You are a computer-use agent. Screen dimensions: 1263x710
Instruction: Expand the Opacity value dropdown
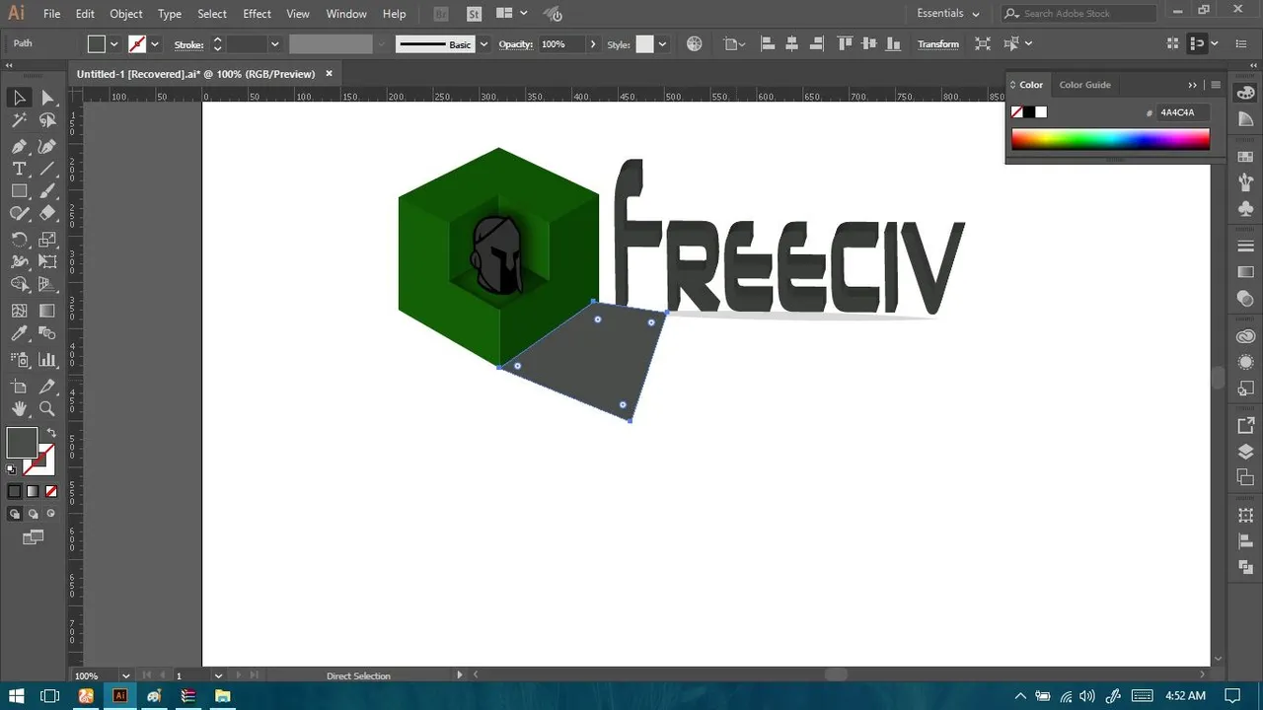pos(593,44)
